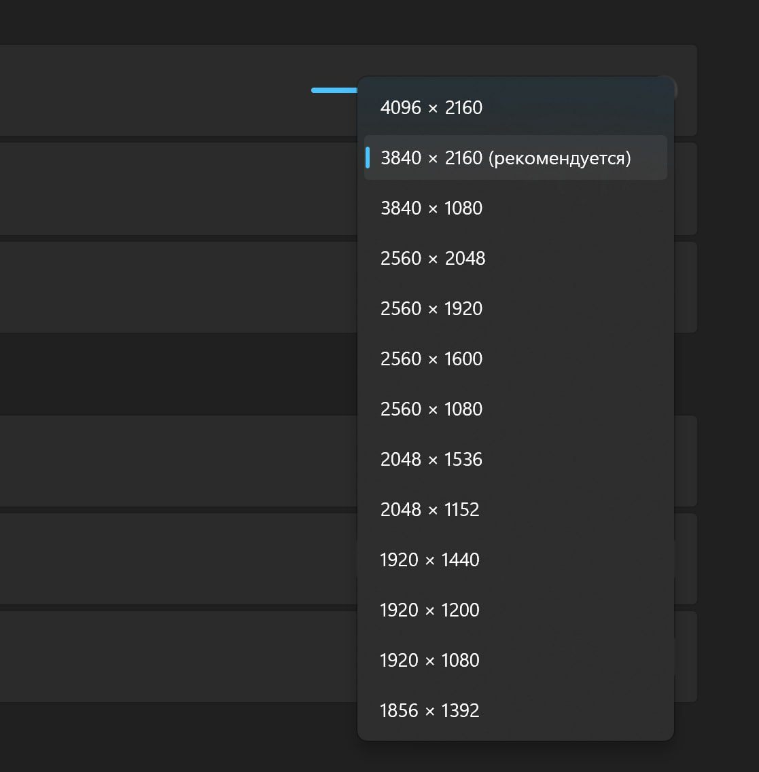Select the 1856 × 1392 resolution entry
The image size is (759, 772).
point(516,710)
